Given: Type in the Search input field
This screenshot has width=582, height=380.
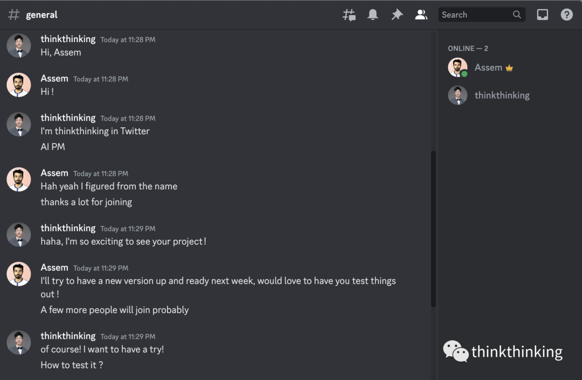Looking at the screenshot, I should click(475, 15).
